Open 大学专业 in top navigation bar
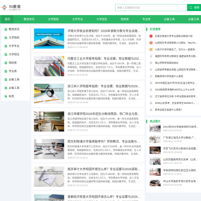Viewport: 201px width, 201px height. (x=77, y=19)
